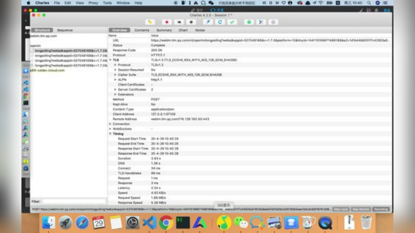This screenshot has width=415, height=233.
Task: Open the Notes tab
Action: (x=200, y=30)
